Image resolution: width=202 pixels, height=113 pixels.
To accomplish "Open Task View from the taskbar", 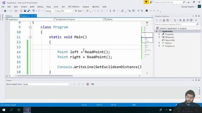I will 19,110.
